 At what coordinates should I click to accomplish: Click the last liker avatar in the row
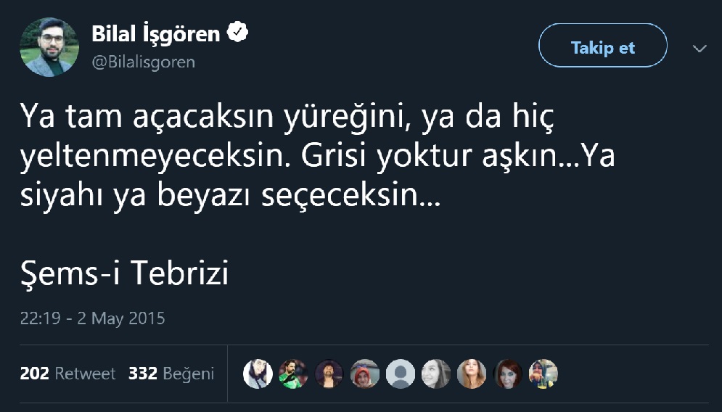(x=543, y=374)
